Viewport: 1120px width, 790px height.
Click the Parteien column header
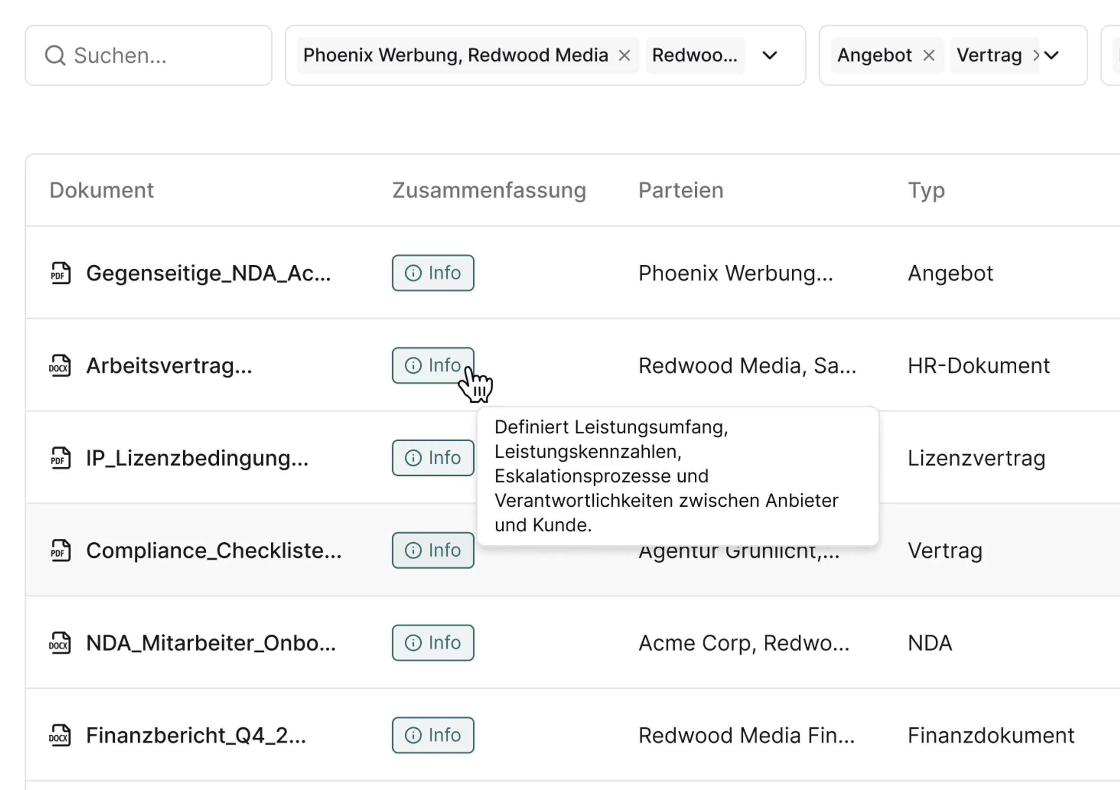click(680, 190)
